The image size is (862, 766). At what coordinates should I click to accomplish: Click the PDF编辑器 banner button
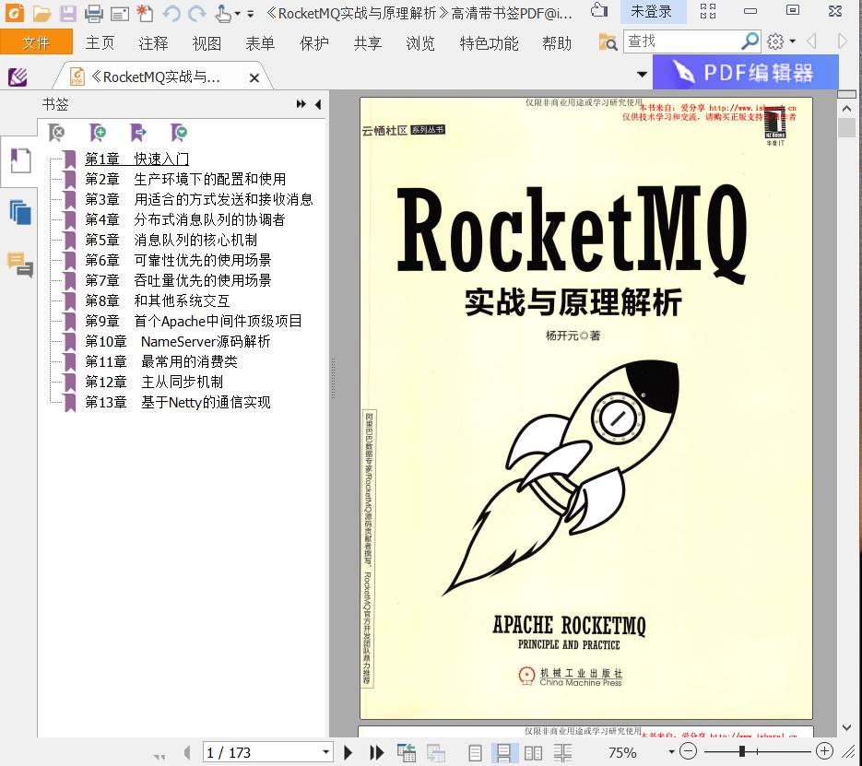[746, 72]
